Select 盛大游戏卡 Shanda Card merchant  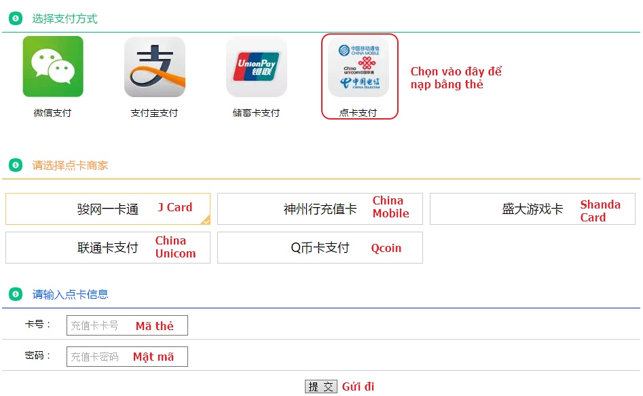[x=532, y=209]
